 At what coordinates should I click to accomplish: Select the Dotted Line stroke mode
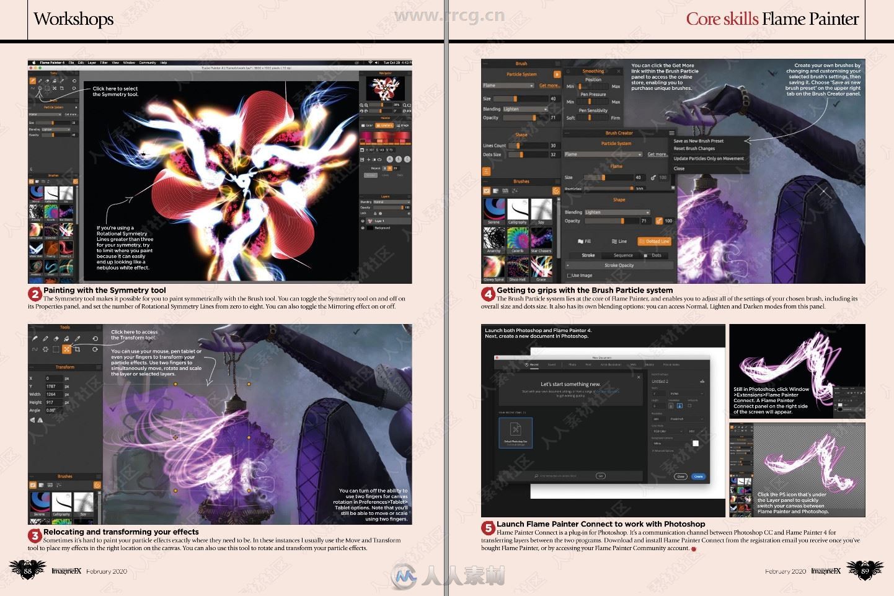[655, 241]
